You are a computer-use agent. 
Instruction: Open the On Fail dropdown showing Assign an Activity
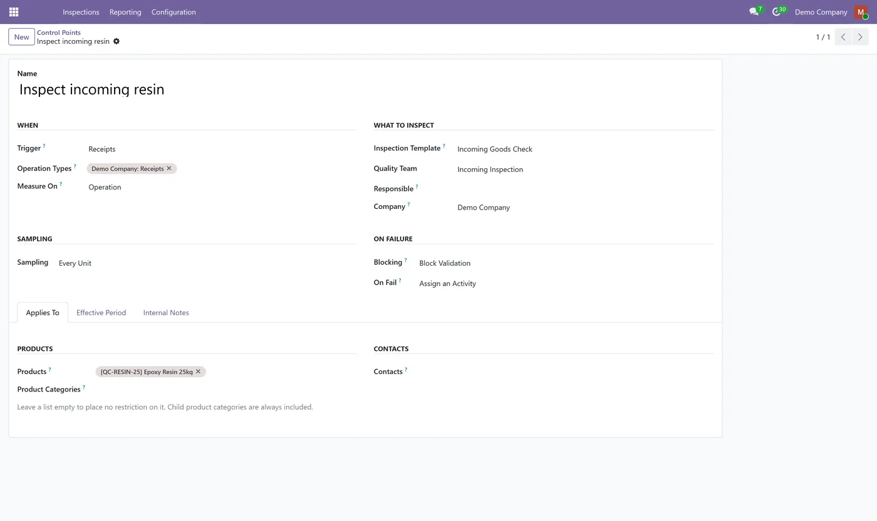click(566, 283)
